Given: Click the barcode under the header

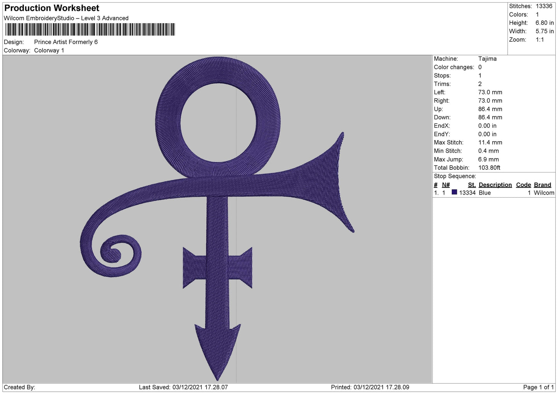Looking at the screenshot, I should tap(90, 30).
